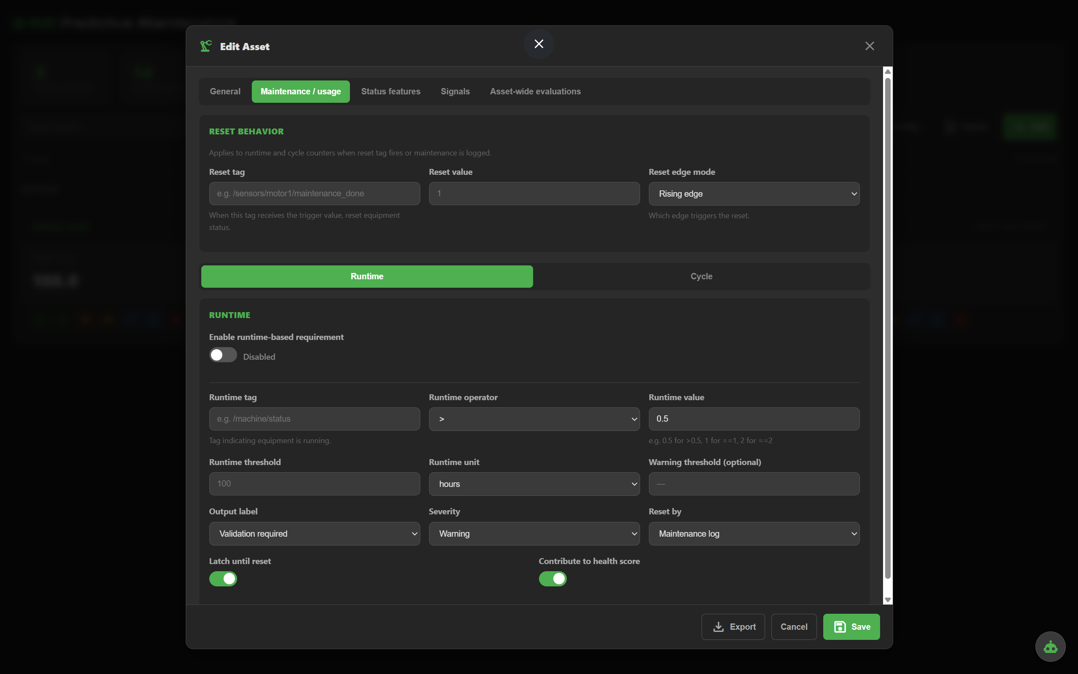Open the Asset-wide evaluations tab
This screenshot has width=1078, height=674.
tap(535, 91)
